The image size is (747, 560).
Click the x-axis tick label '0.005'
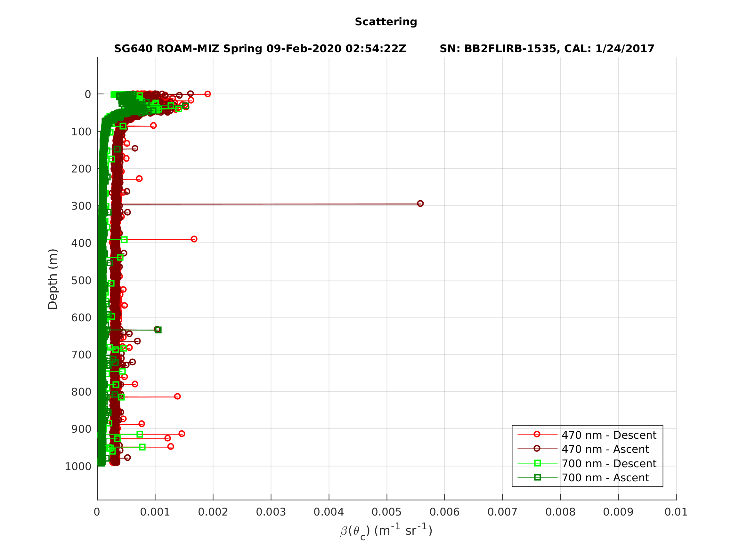pos(387,512)
